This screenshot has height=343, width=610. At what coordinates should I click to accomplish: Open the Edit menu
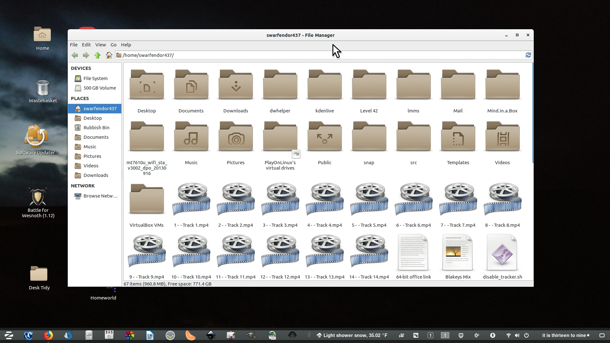coord(86,45)
